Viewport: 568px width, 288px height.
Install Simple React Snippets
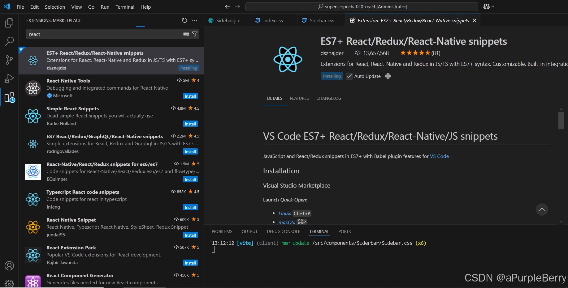point(190,124)
